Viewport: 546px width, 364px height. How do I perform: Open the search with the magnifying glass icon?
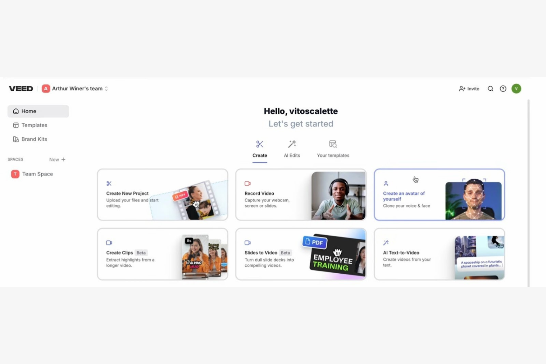(490, 89)
